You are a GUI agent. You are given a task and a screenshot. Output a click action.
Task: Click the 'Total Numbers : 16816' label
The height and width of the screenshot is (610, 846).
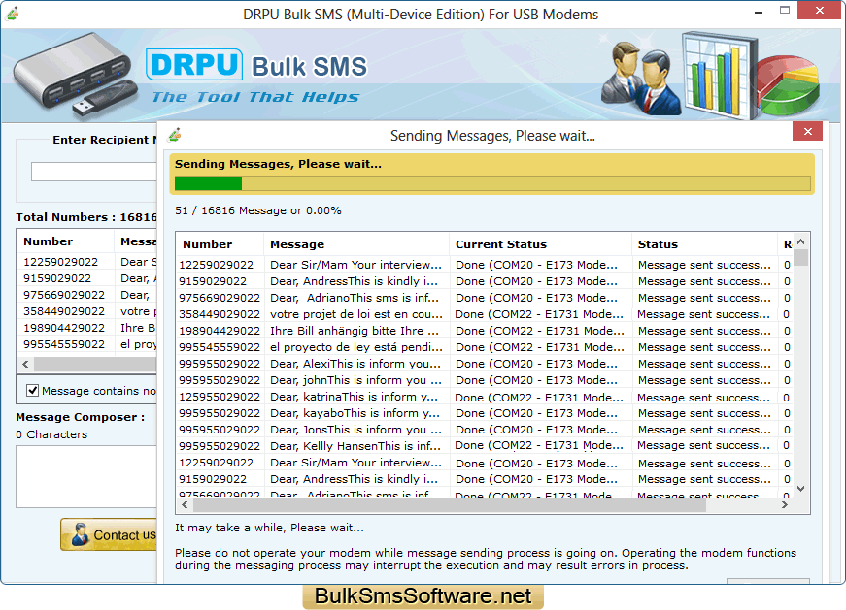click(x=86, y=217)
